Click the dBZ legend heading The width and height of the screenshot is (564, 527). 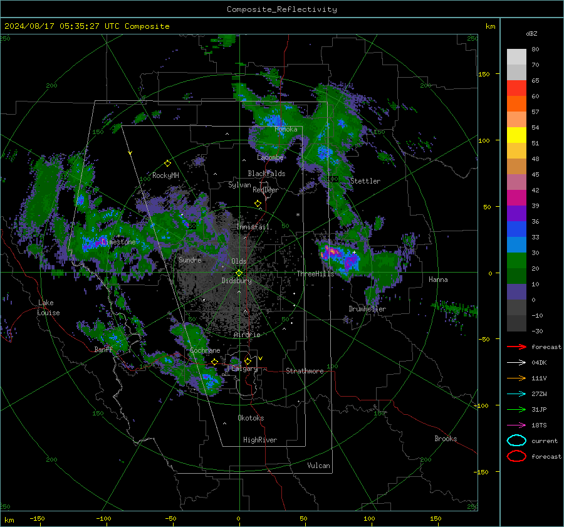tap(531, 33)
